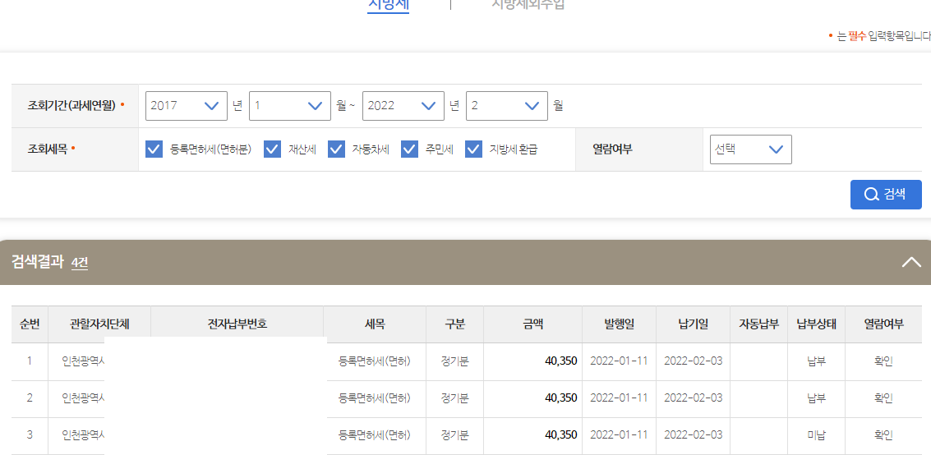Click 확인 in row 2
The height and width of the screenshot is (455, 931).
click(883, 398)
